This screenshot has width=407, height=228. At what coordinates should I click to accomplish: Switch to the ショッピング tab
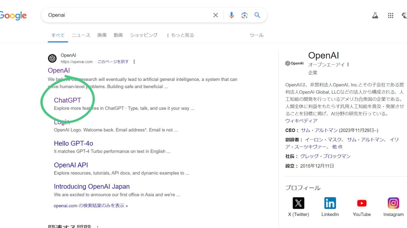point(144,35)
